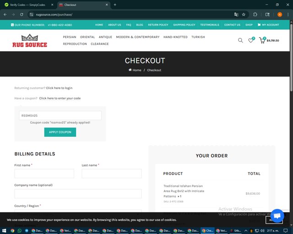The width and height of the screenshot is (293, 234).
Task: Open WhatsApp from the taskbar
Action: [x=19, y=231]
